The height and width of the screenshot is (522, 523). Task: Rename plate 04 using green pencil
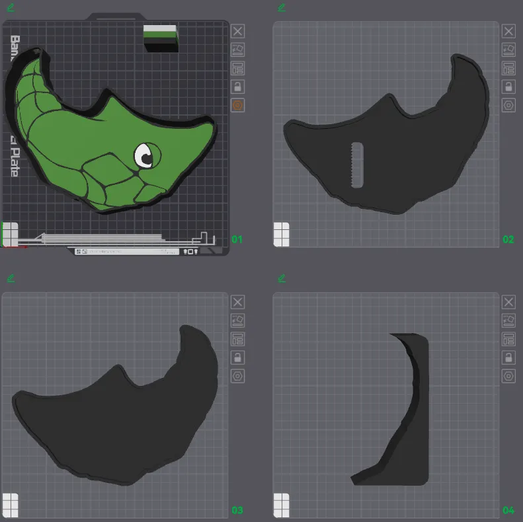[x=282, y=278]
